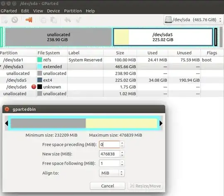Click the orange Resize/Move toolbar icon

(29, 20)
